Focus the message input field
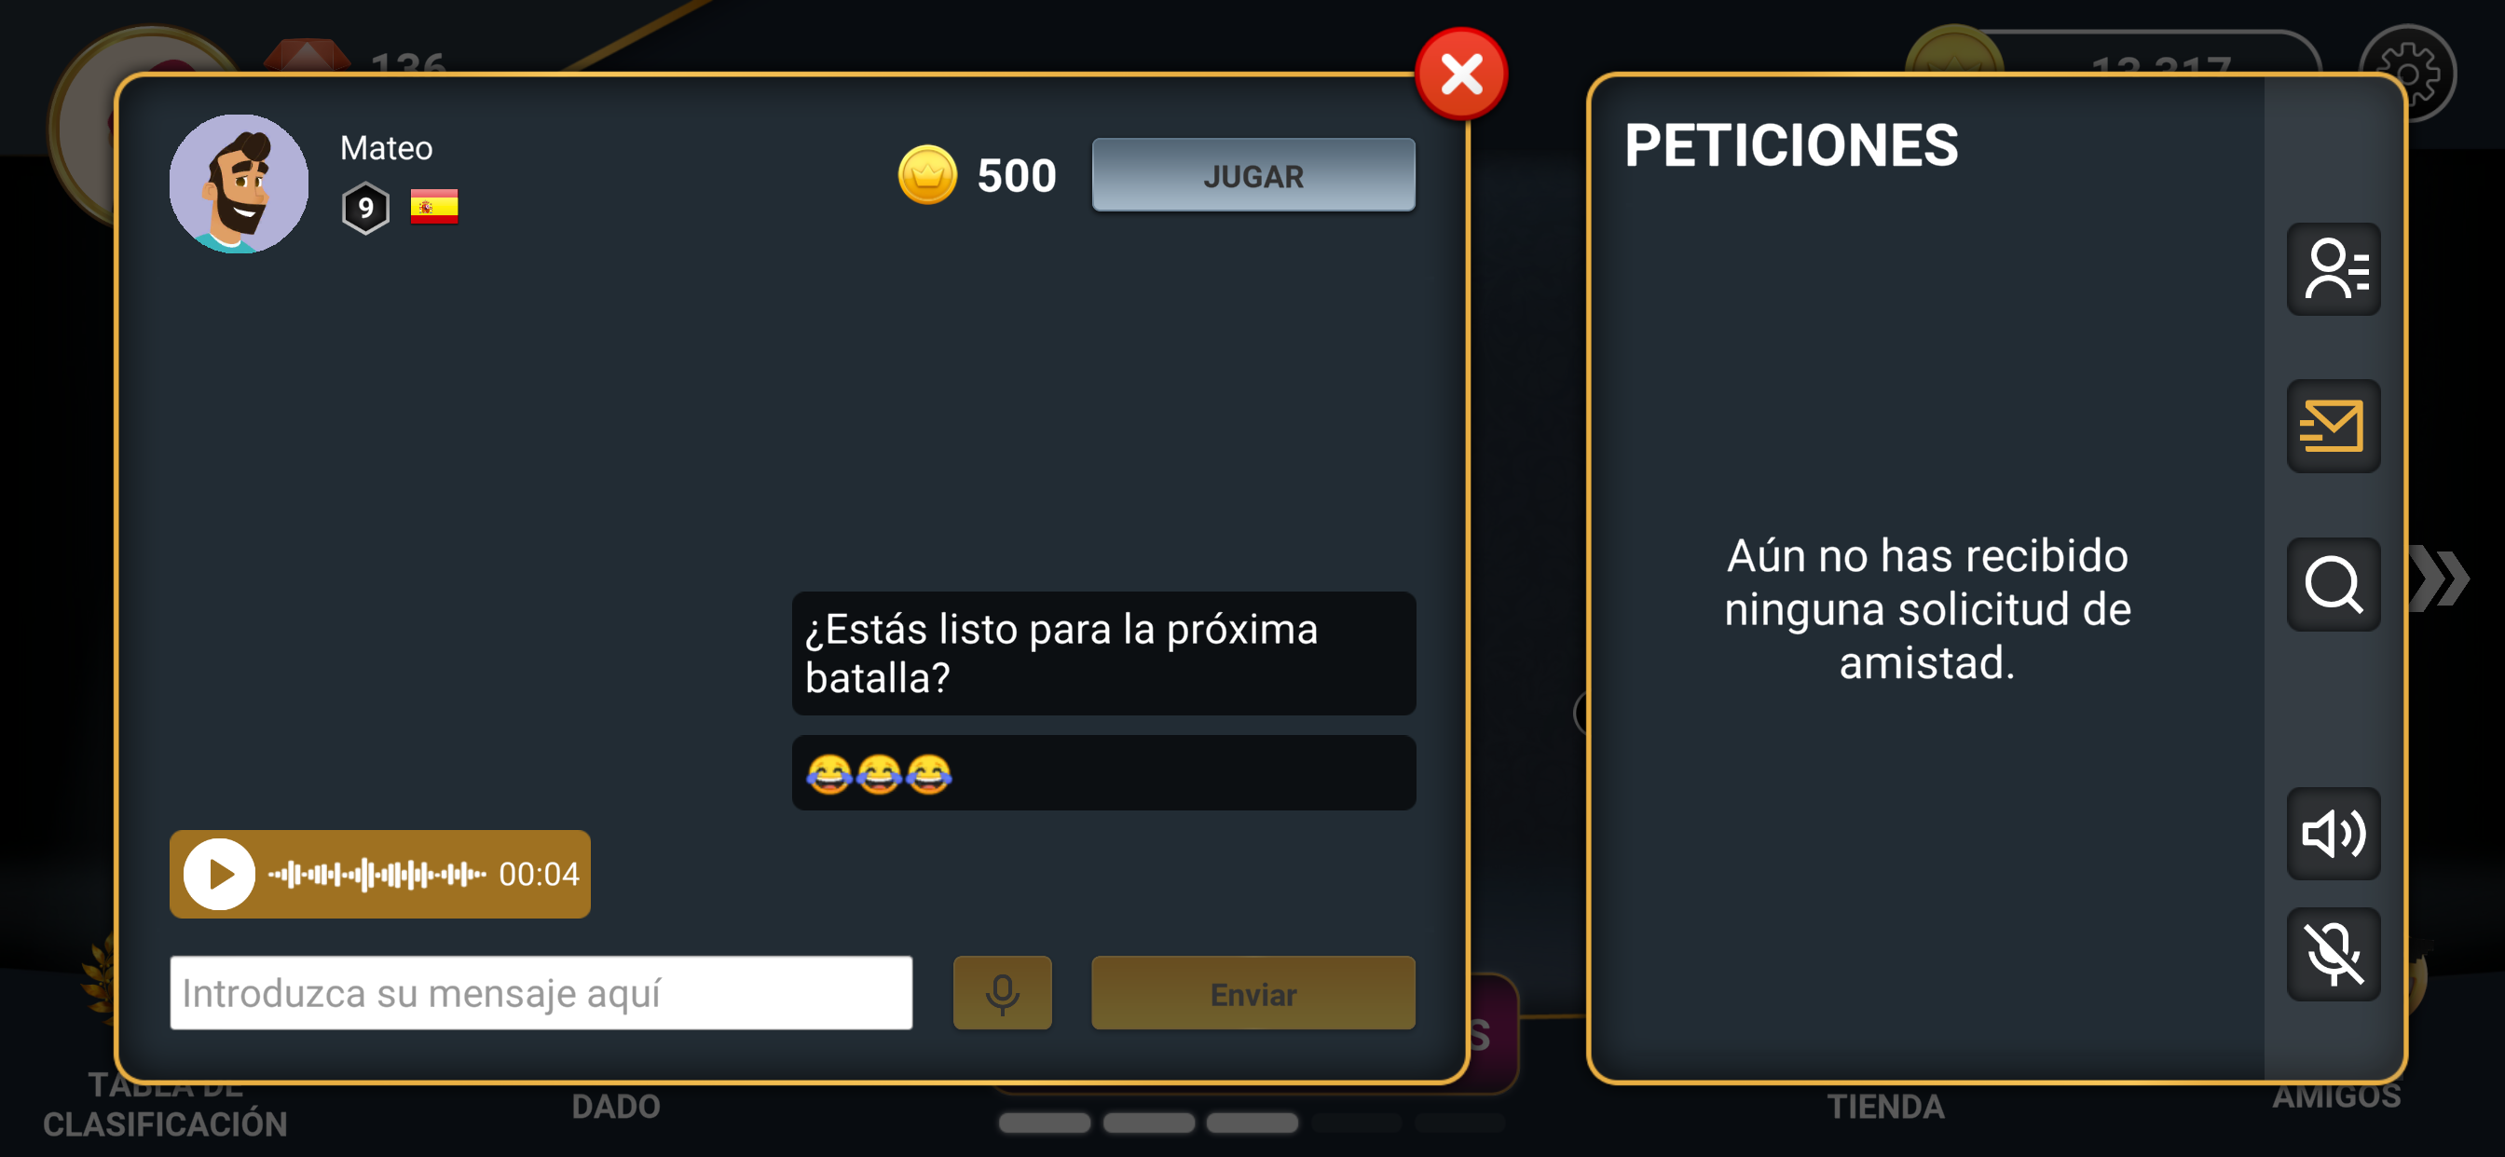 point(541,993)
